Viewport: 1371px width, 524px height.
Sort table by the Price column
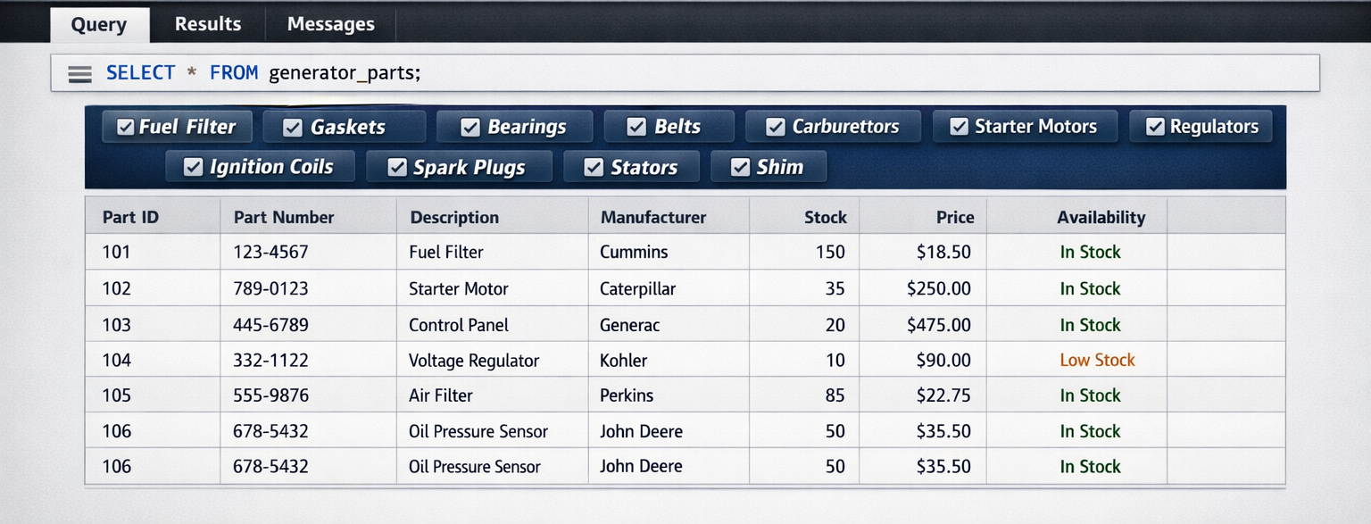[x=955, y=217]
